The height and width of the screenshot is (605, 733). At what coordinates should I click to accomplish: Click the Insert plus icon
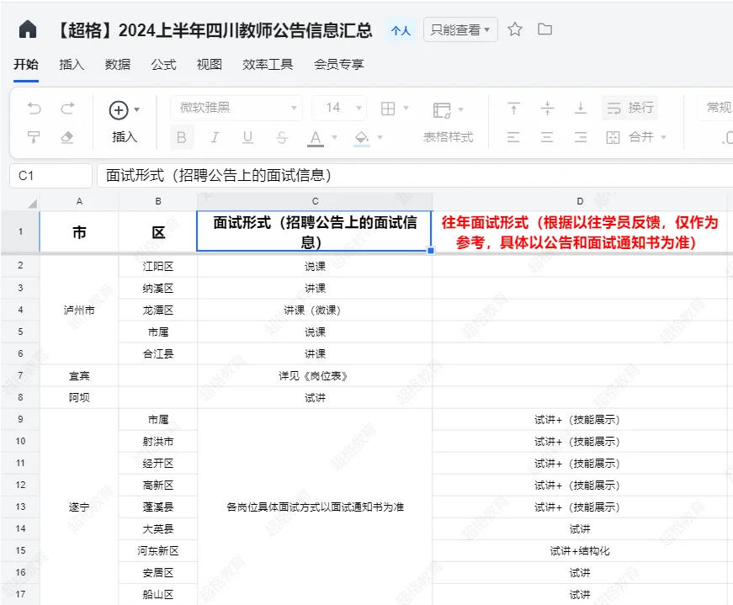click(117, 109)
